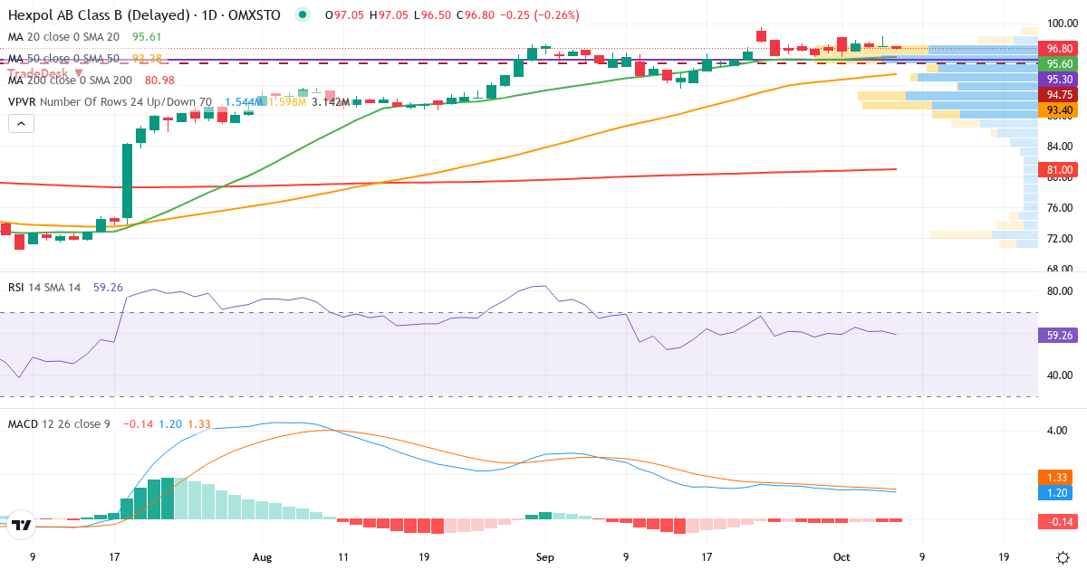Click the Oct label on time axis
Viewport: 1087px width, 570px height.
842,557
